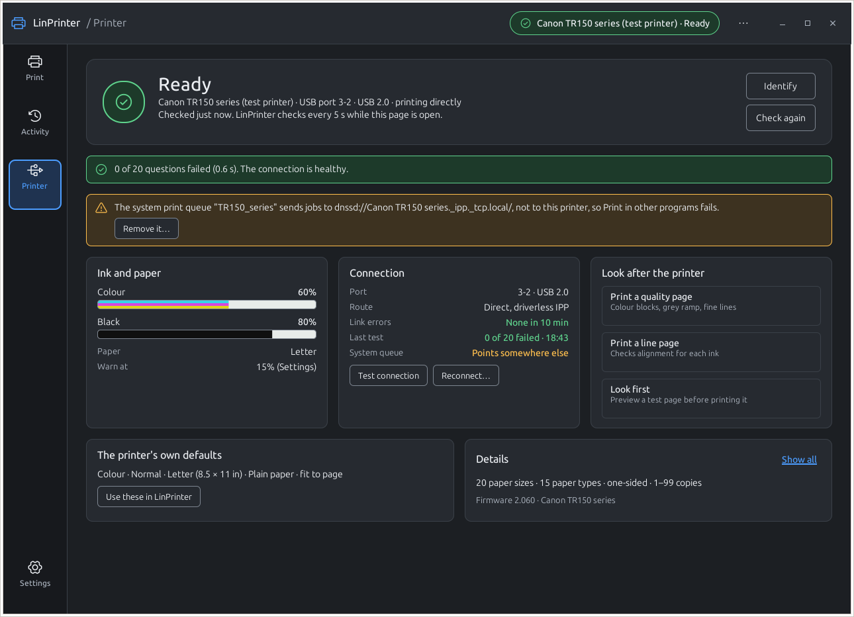Click Use these in LinPrinter button

(149, 497)
